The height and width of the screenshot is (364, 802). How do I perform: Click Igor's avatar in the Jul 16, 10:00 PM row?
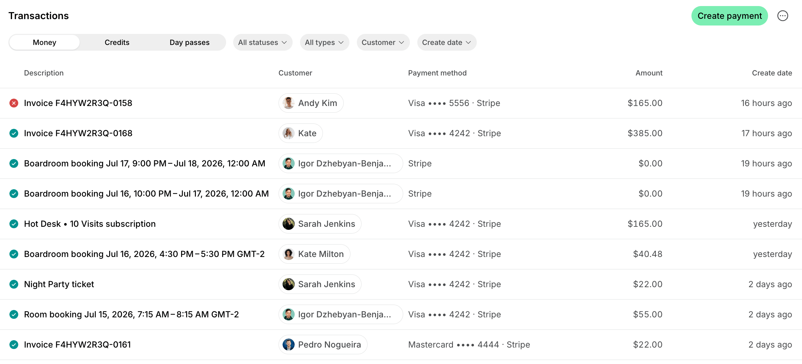pyautogui.click(x=289, y=194)
